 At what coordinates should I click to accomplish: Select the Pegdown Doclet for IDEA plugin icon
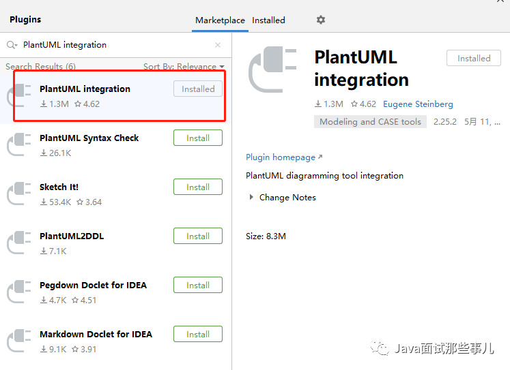[19, 292]
